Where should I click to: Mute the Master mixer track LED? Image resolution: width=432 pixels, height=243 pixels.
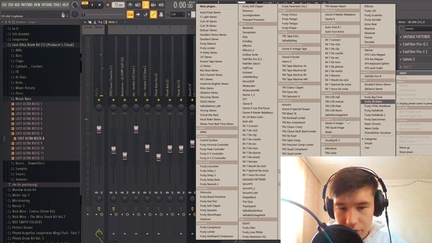tap(99, 100)
